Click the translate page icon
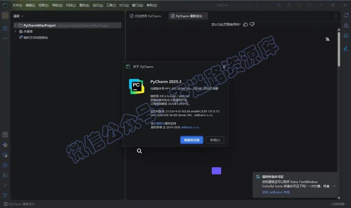 click(327, 39)
